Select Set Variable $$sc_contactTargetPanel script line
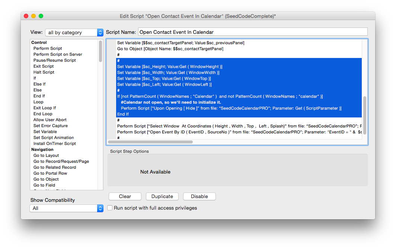 pyautogui.click(x=181, y=43)
